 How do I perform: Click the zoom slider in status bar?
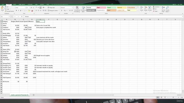click(x=173, y=97)
